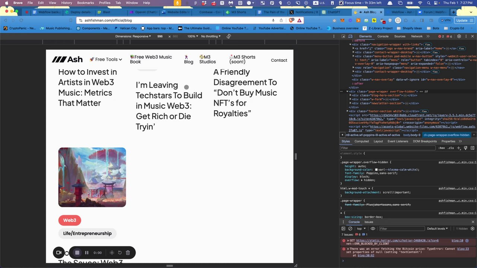The width and height of the screenshot is (477, 268).
Task: Pause the screen recording
Action: pos(86,252)
